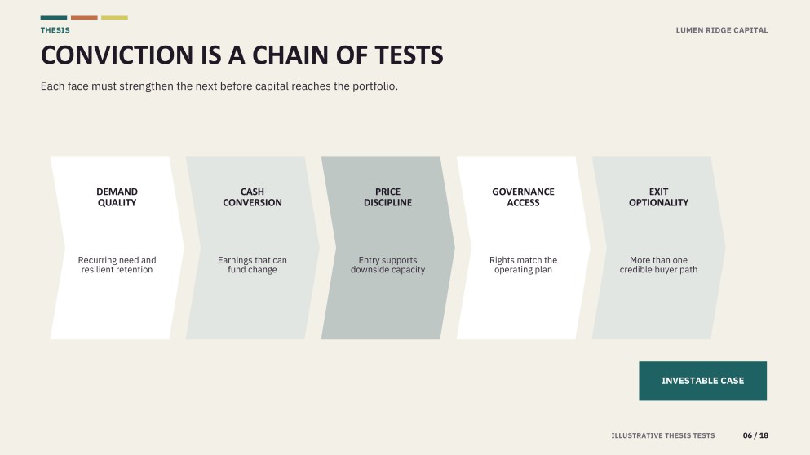
Task: Click 'More than one credible buyer path'
Action: [658, 265]
